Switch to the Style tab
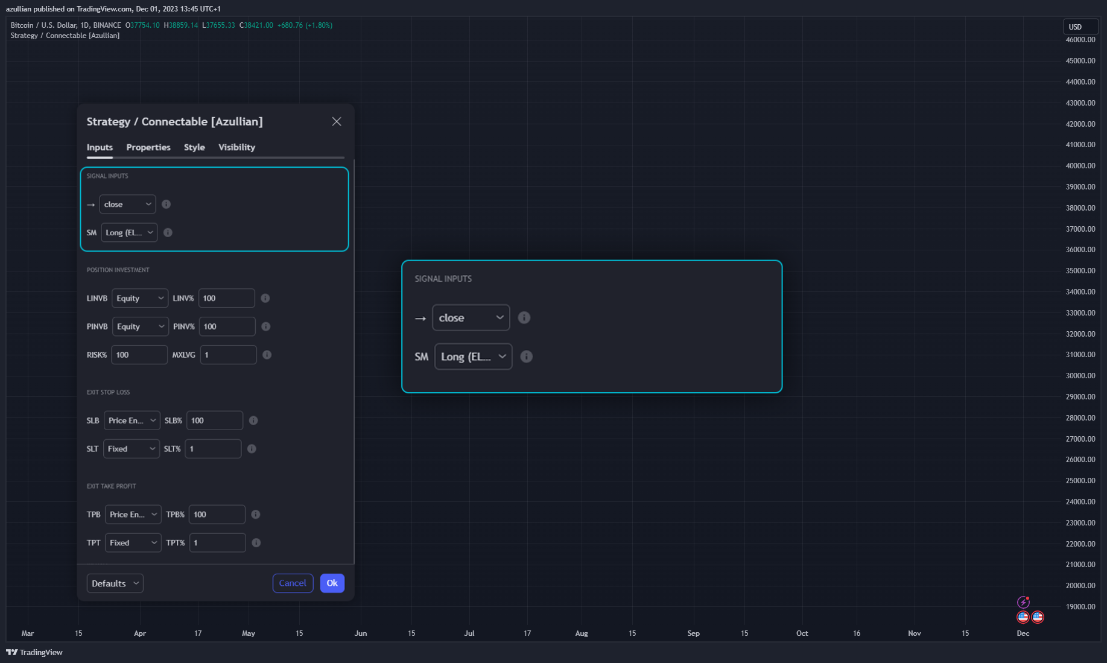Image resolution: width=1107 pixels, height=663 pixels. click(x=194, y=147)
